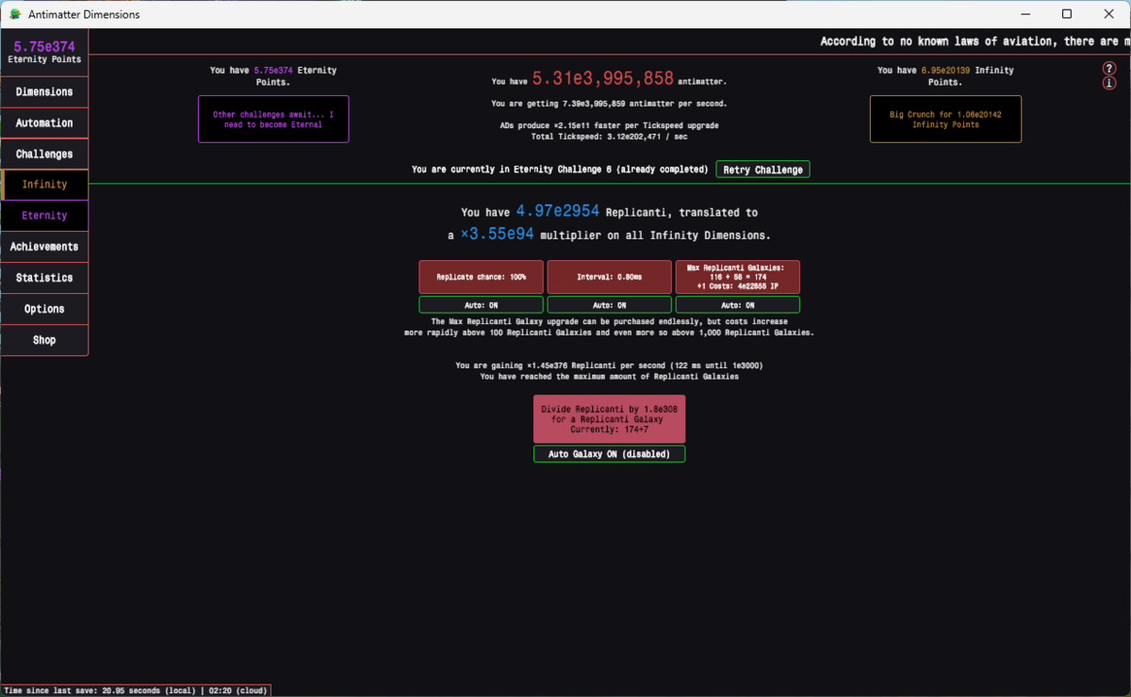This screenshot has width=1131, height=697.
Task: Click the information 'i' icon
Action: (x=1108, y=84)
